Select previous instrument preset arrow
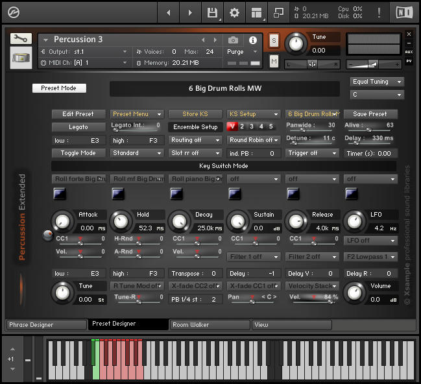Screen dimensions: 421x384 click(x=203, y=40)
